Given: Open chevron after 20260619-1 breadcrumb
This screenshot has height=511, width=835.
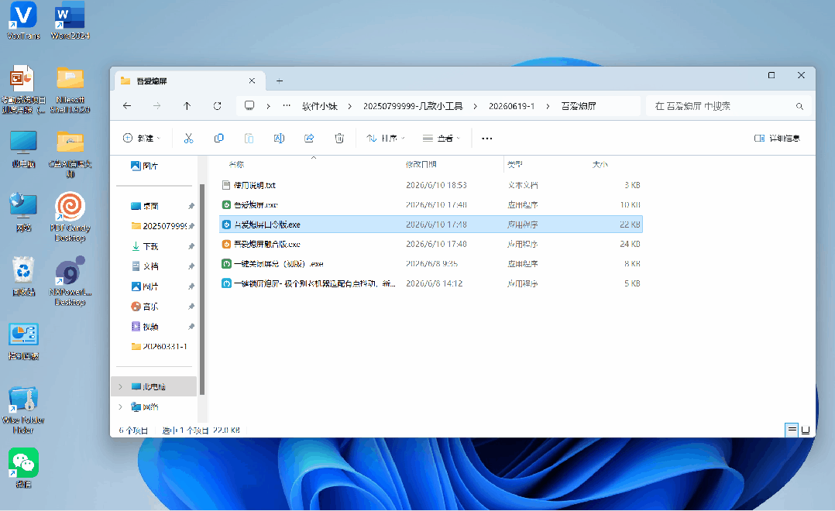Looking at the screenshot, I should point(548,107).
